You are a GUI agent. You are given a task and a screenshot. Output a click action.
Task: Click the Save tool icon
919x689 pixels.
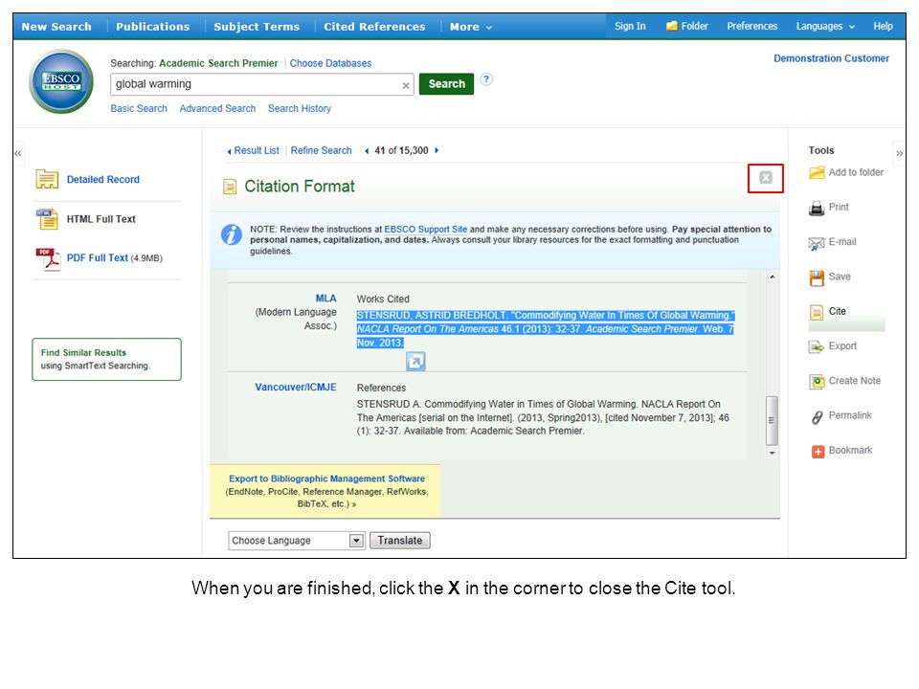(x=817, y=278)
